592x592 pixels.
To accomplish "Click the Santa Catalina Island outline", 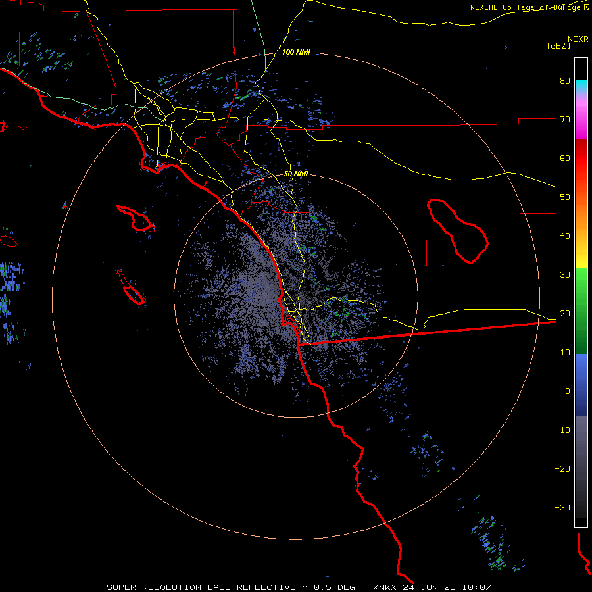I will pos(136,218).
